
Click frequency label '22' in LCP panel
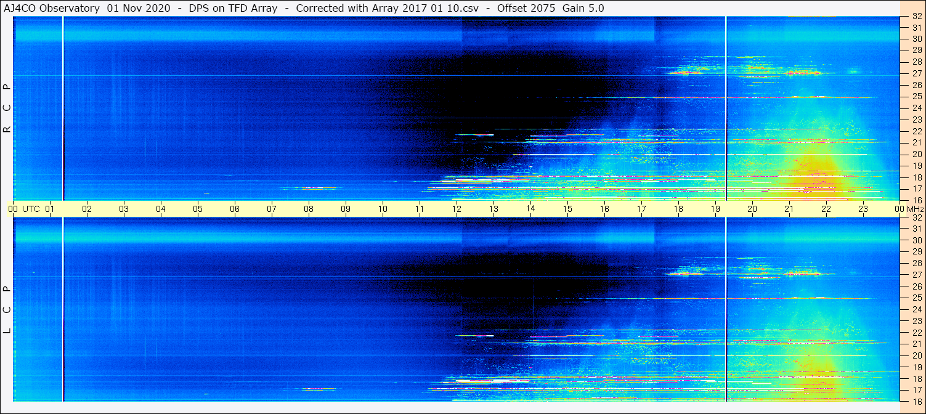click(916, 332)
